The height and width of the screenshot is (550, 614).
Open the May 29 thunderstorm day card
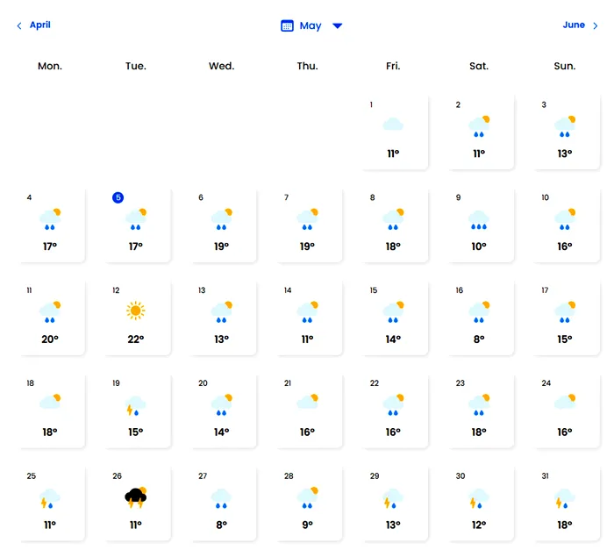[x=393, y=504]
